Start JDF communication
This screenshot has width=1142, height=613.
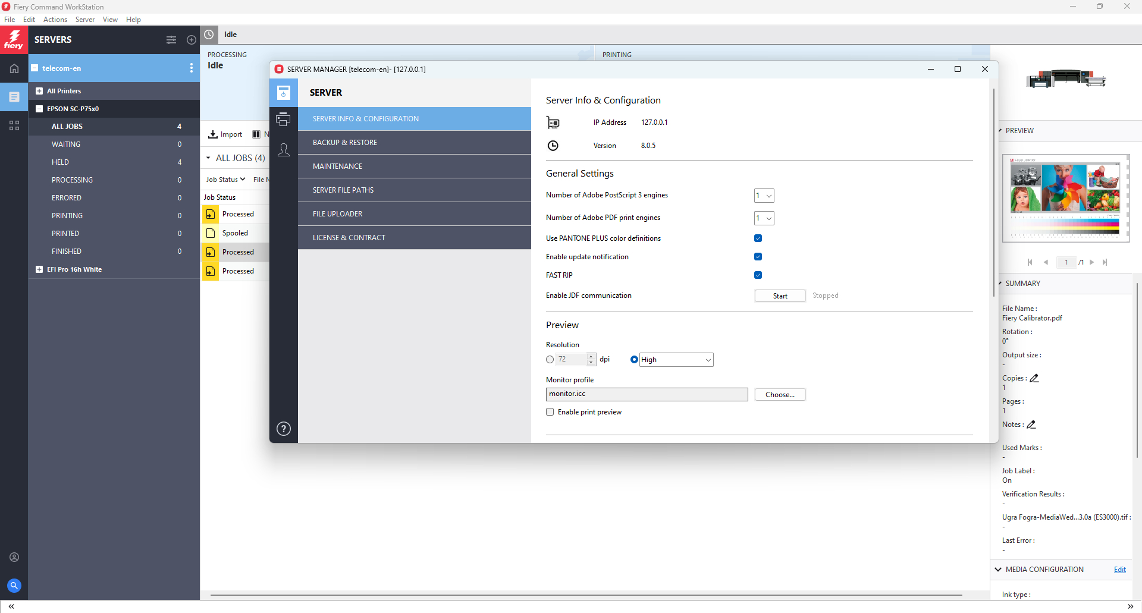pos(780,296)
